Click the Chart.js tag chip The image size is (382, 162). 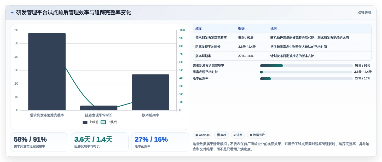pyautogui.click(x=202, y=135)
